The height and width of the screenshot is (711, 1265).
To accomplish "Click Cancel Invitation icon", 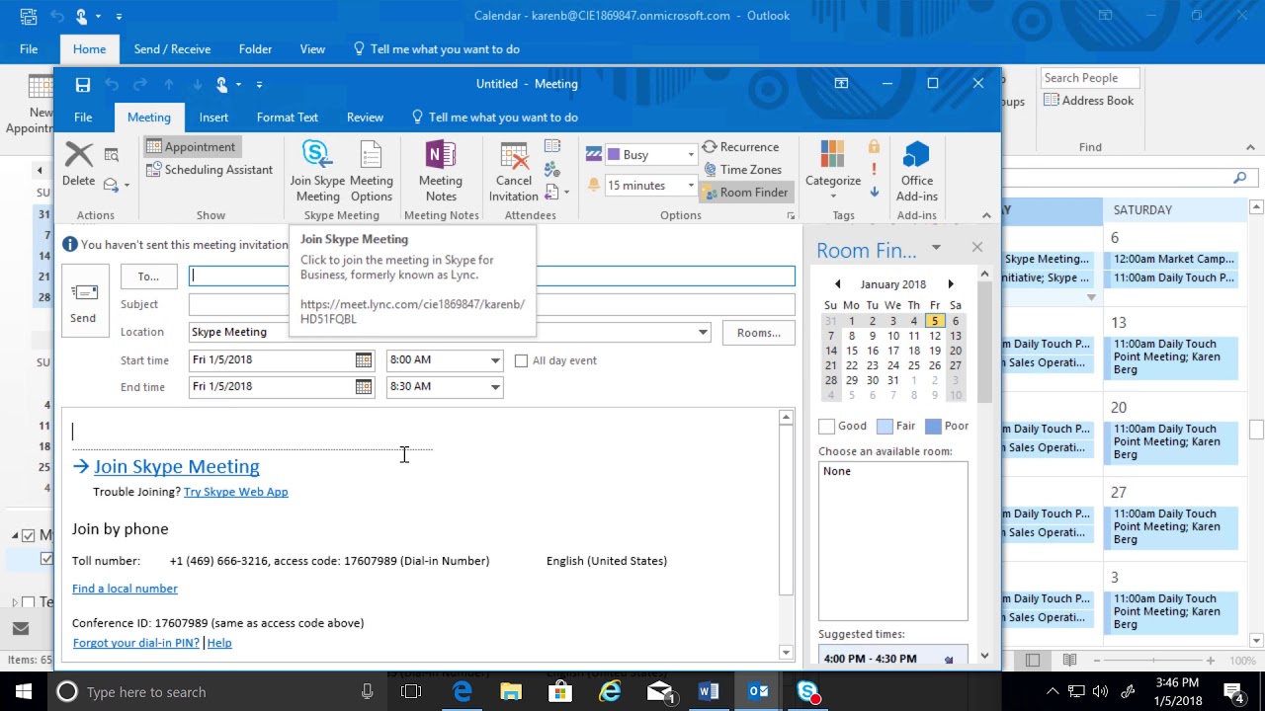I will pos(514,171).
